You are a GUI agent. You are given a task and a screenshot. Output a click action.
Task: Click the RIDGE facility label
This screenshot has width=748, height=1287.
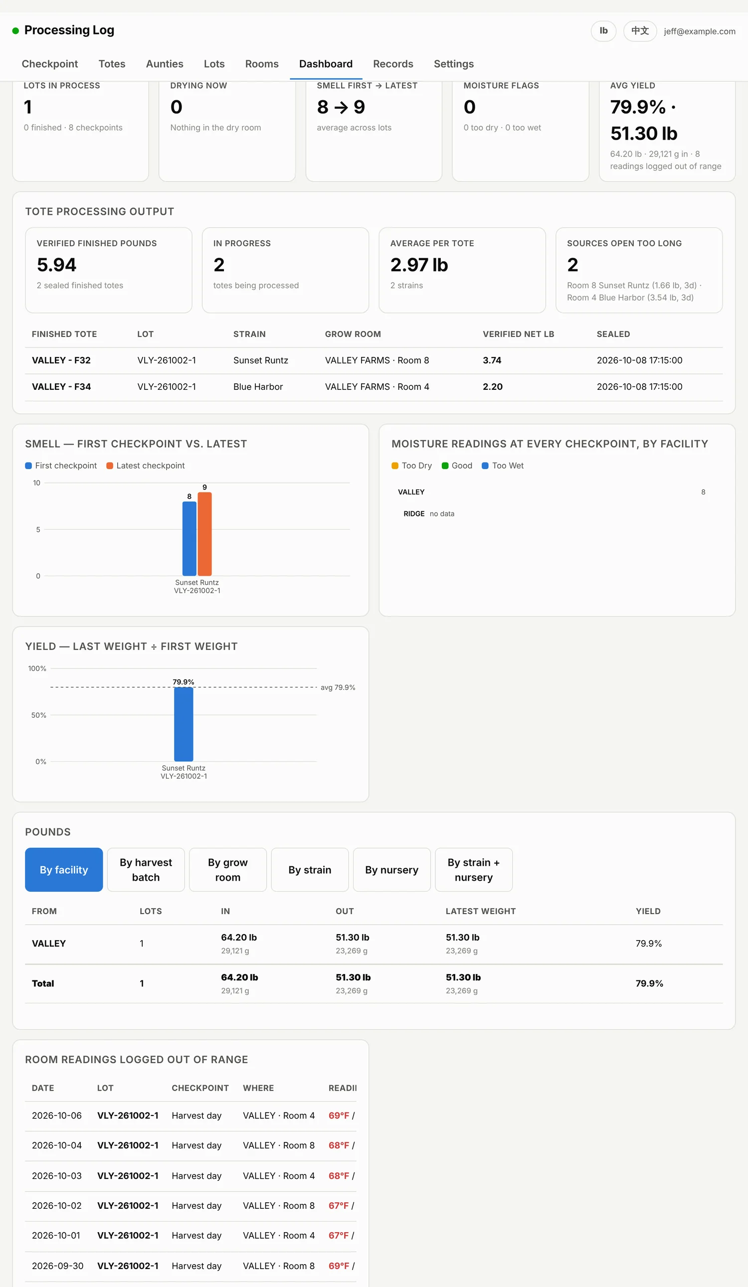pyautogui.click(x=414, y=514)
